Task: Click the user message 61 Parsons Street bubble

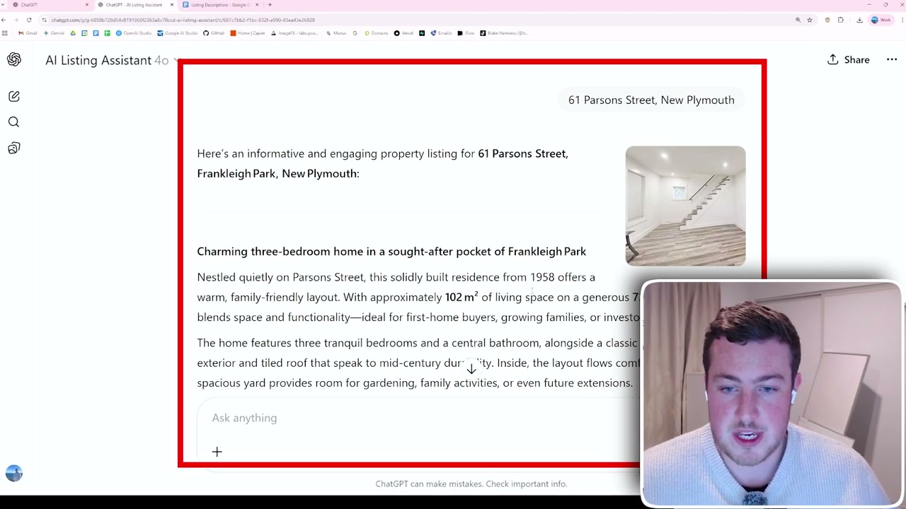Action: pyautogui.click(x=651, y=100)
